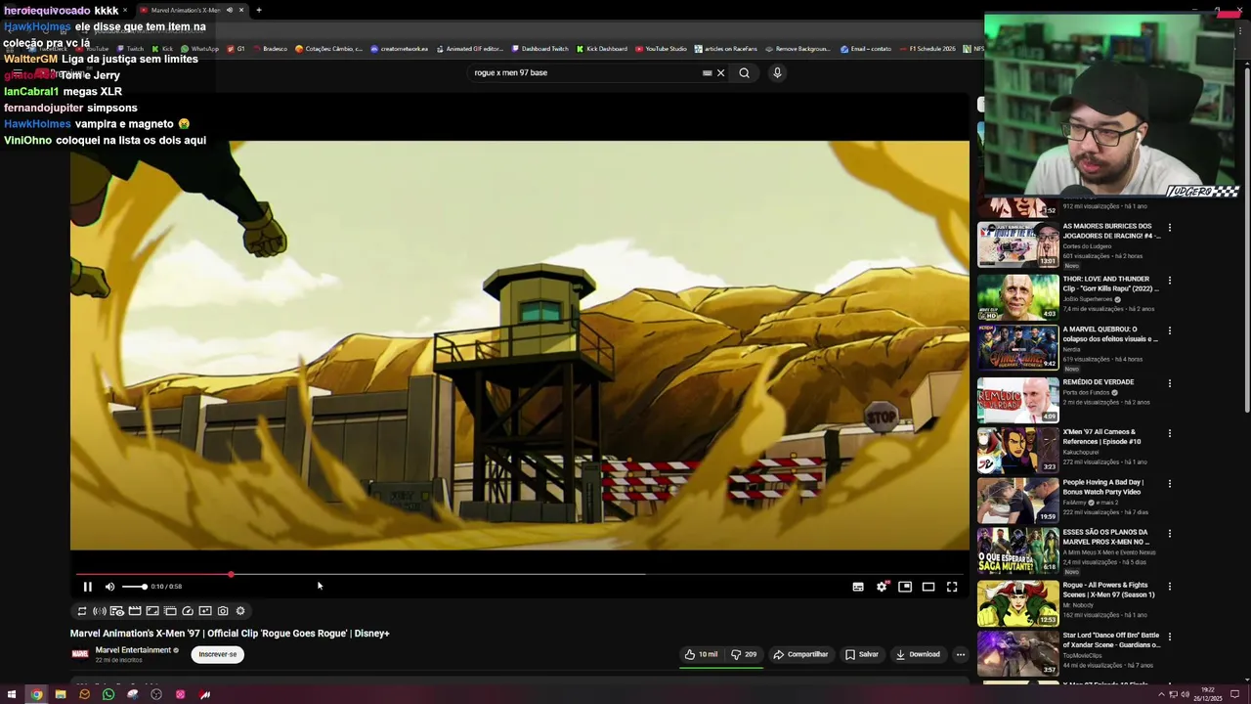Open WhatsApp from taskbar

108,694
